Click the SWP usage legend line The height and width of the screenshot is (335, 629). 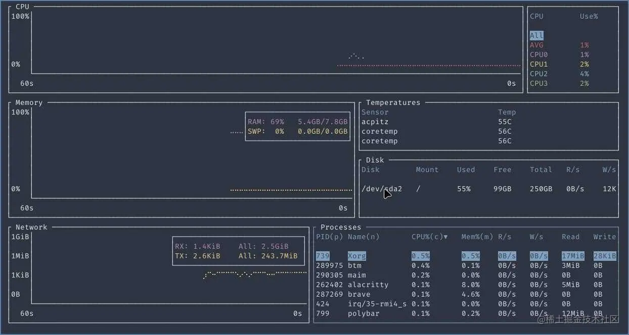tap(297, 131)
